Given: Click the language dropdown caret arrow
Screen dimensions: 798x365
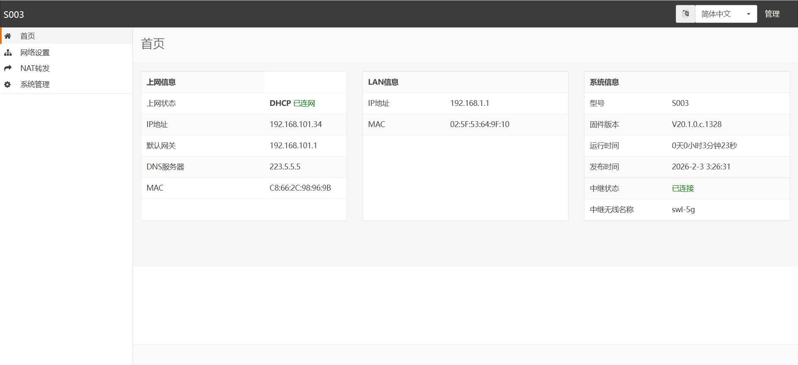Looking at the screenshot, I should (x=749, y=14).
